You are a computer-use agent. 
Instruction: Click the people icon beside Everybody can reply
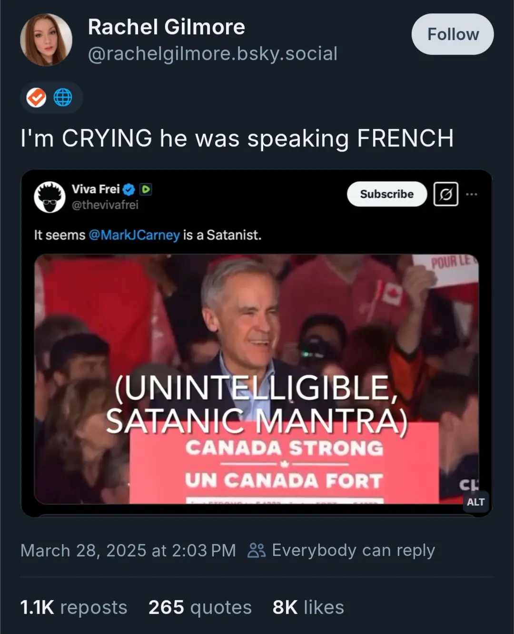coord(257,550)
